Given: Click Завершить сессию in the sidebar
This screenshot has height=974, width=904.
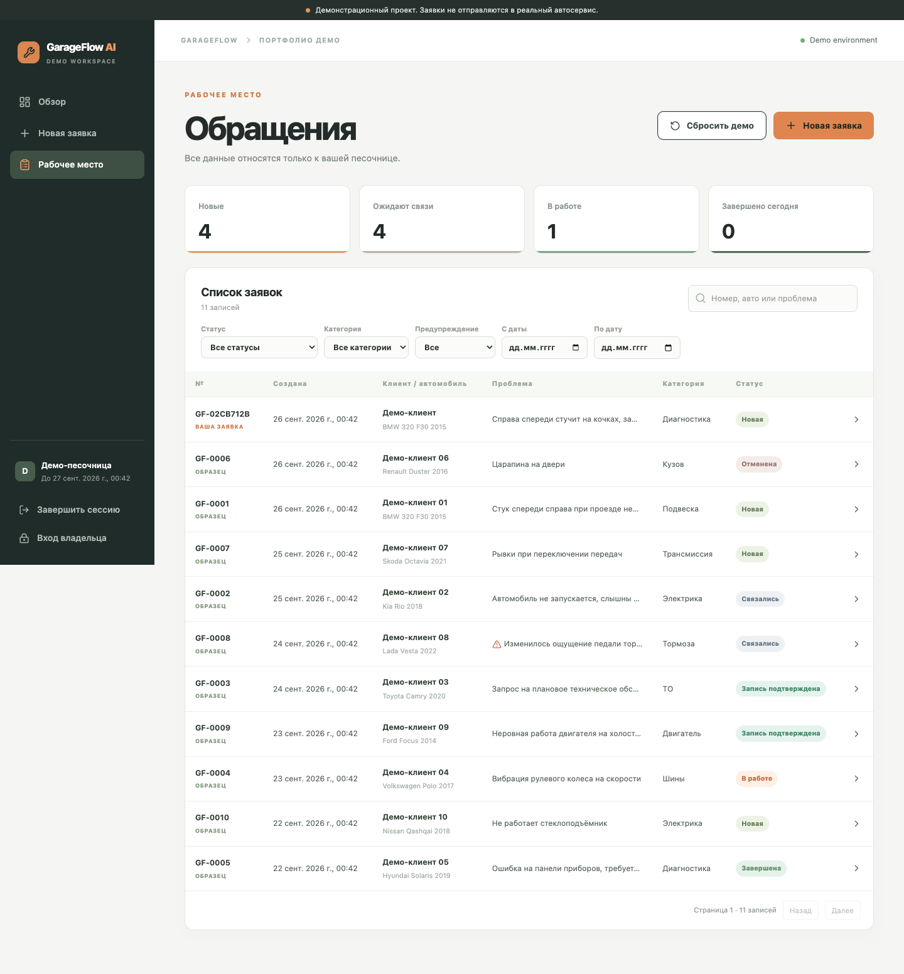Looking at the screenshot, I should pyautogui.click(x=77, y=510).
